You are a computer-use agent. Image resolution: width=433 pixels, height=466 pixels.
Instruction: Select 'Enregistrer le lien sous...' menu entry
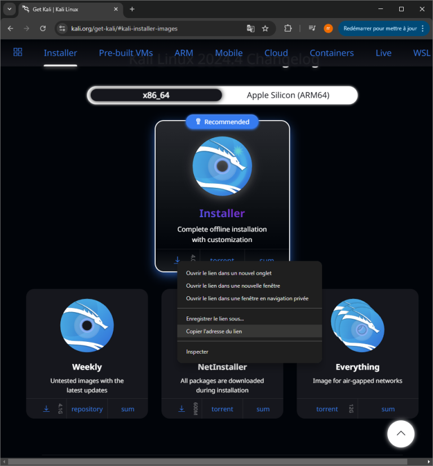(x=215, y=319)
